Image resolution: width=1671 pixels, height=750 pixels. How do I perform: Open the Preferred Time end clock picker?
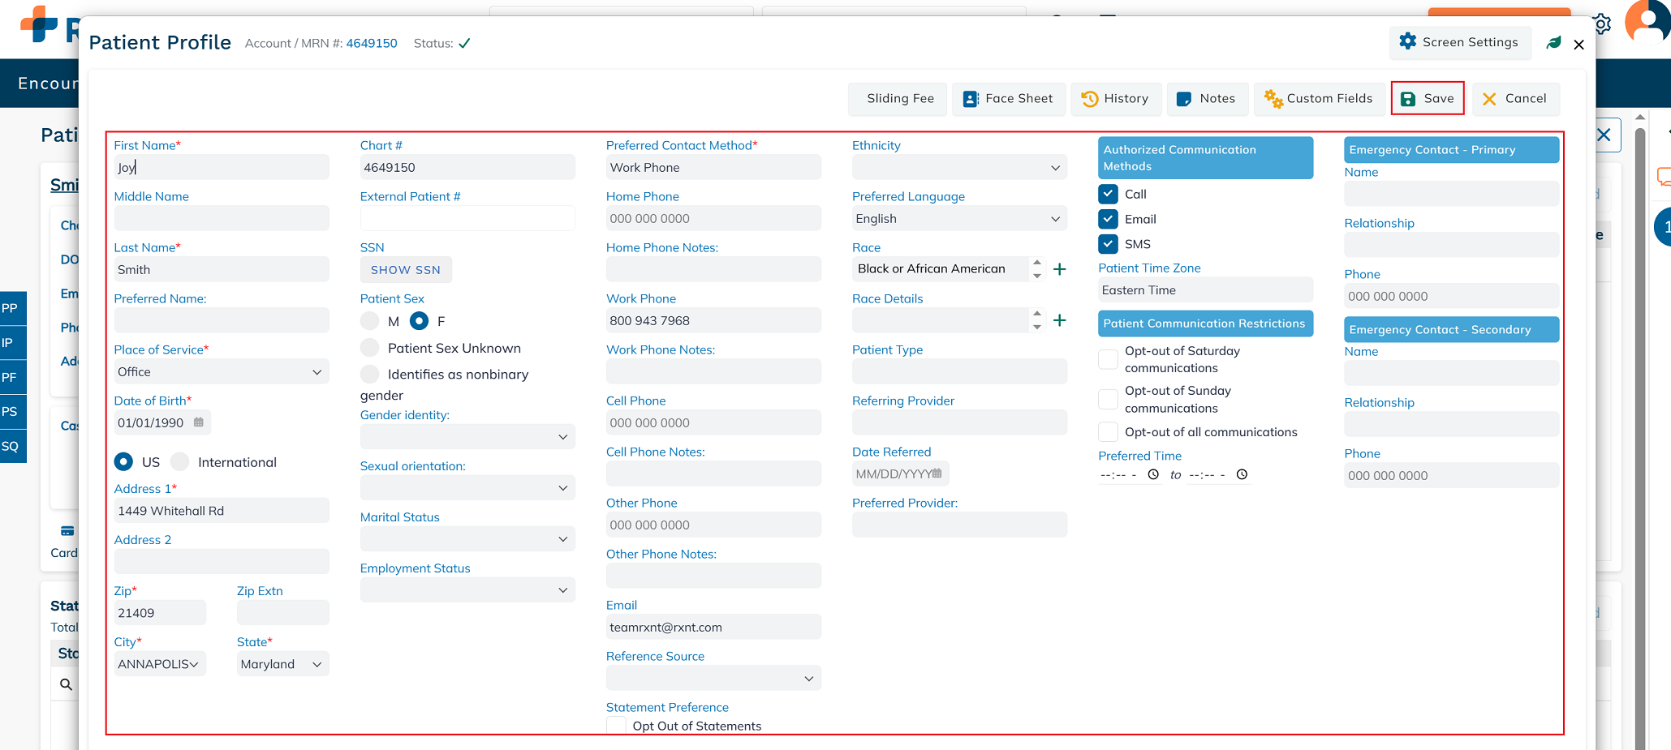click(1242, 475)
